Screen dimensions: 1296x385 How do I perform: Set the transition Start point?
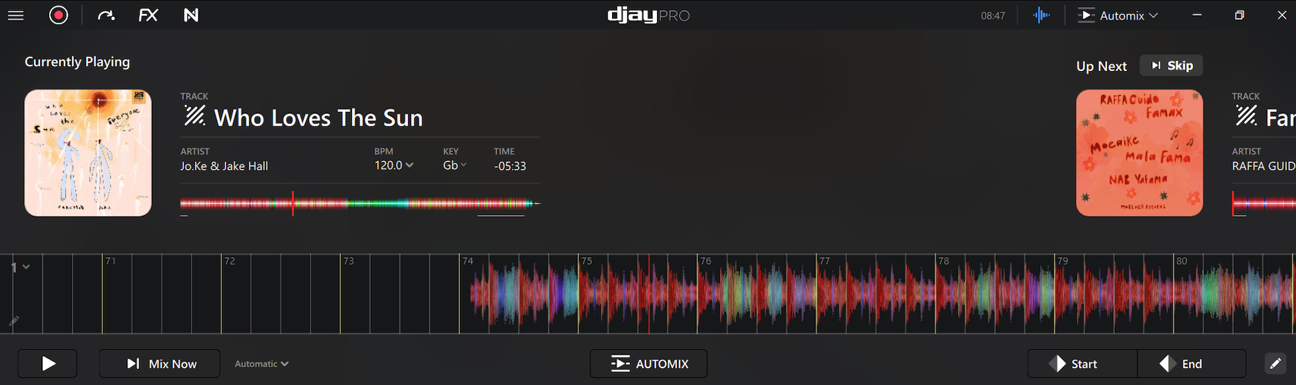[x=1082, y=364]
